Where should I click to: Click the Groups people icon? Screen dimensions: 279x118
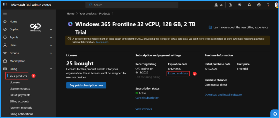point(5,53)
